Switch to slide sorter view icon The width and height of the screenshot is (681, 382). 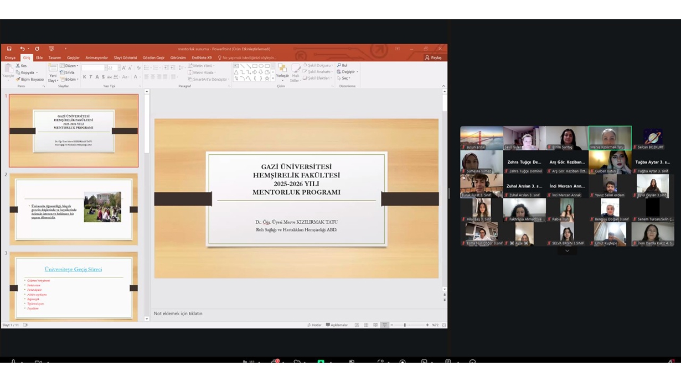tap(366, 325)
